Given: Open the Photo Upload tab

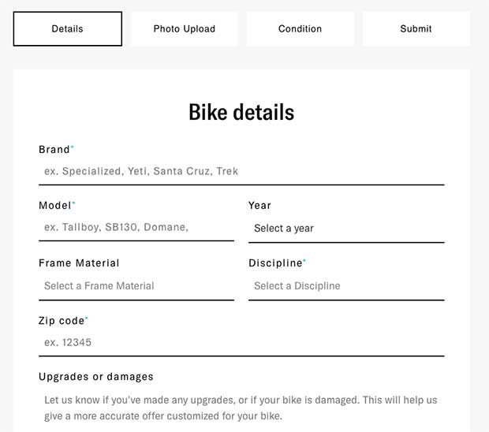Looking at the screenshot, I should [x=184, y=29].
